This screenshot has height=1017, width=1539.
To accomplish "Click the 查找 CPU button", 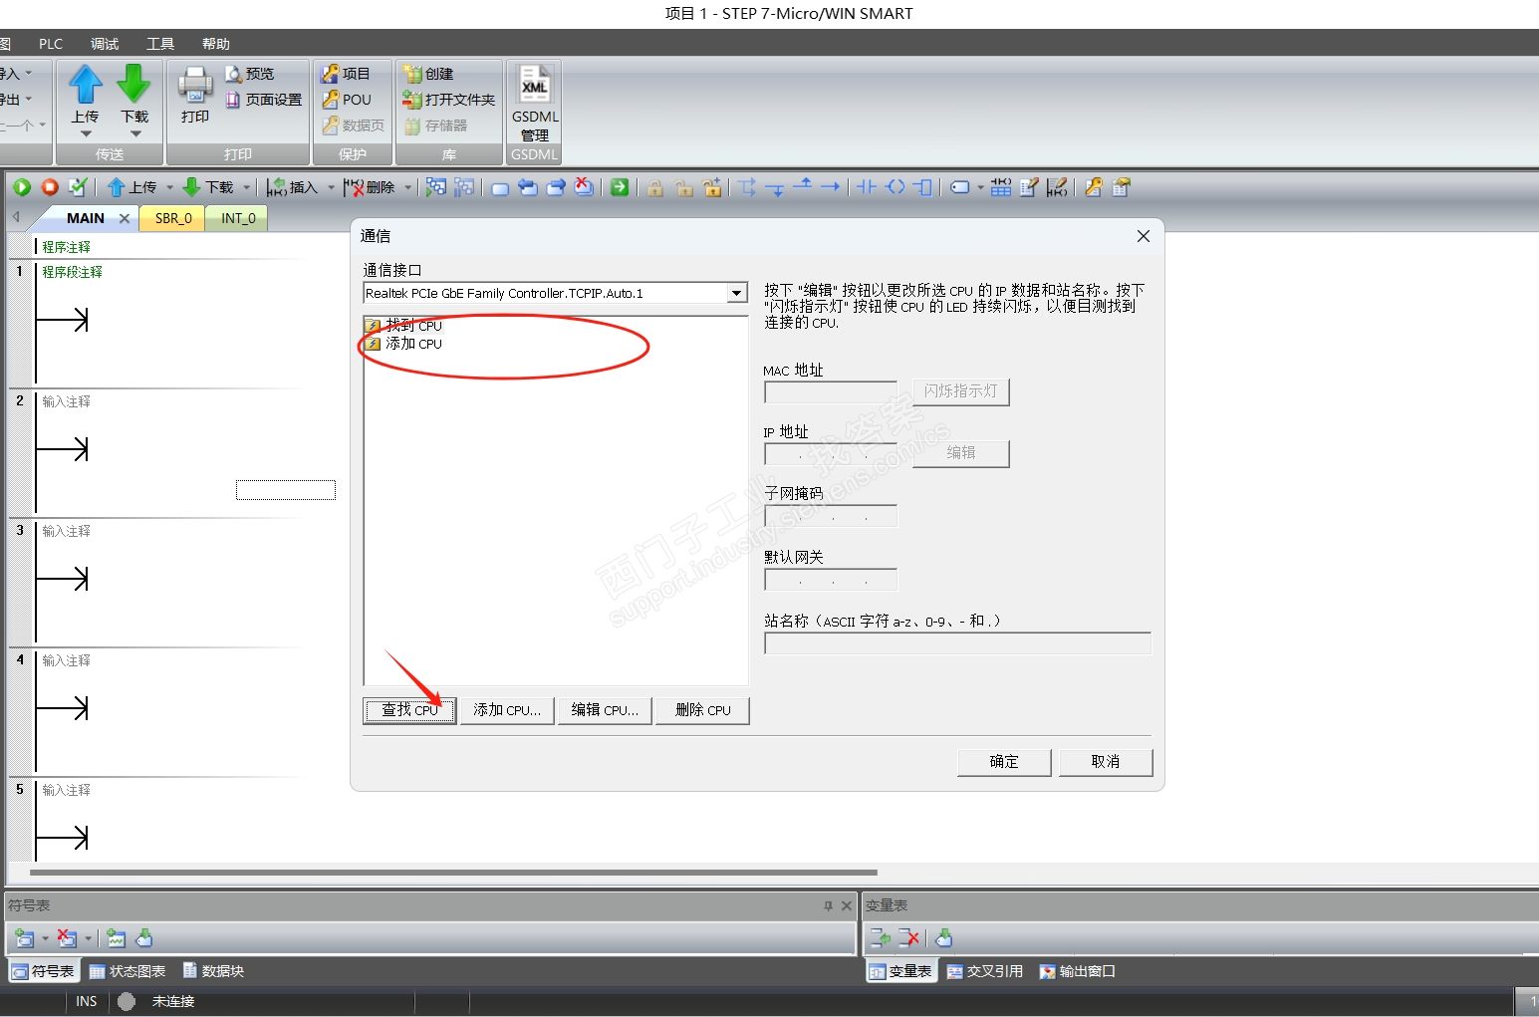I will coord(409,710).
